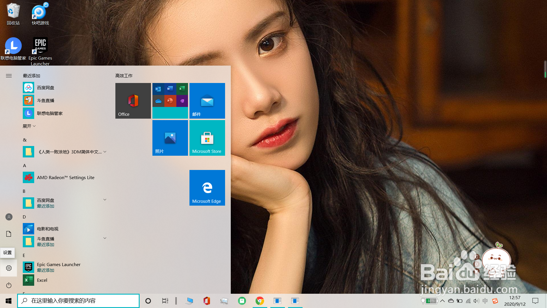Screen dimensions: 547x308
Task: Open Task View in taskbar
Action: tap(165, 301)
